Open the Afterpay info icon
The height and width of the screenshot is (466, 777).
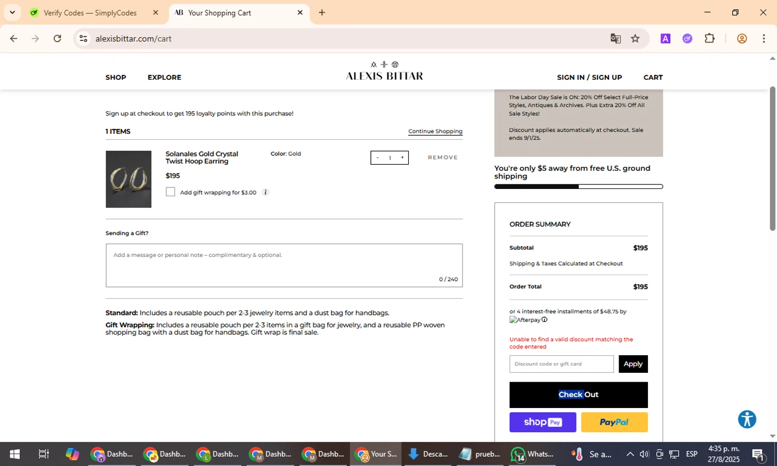[x=544, y=319]
